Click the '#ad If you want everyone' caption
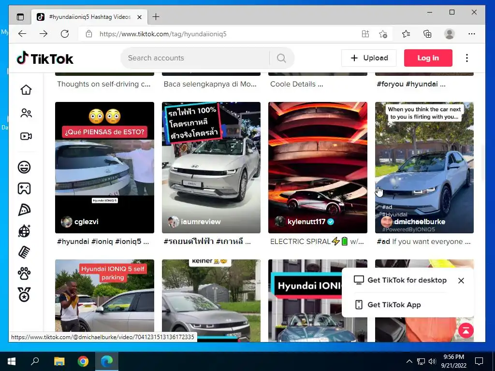The height and width of the screenshot is (371, 495). coord(423,242)
